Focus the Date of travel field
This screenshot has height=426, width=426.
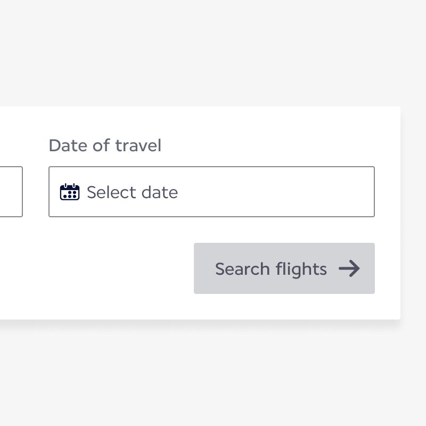[x=211, y=192]
